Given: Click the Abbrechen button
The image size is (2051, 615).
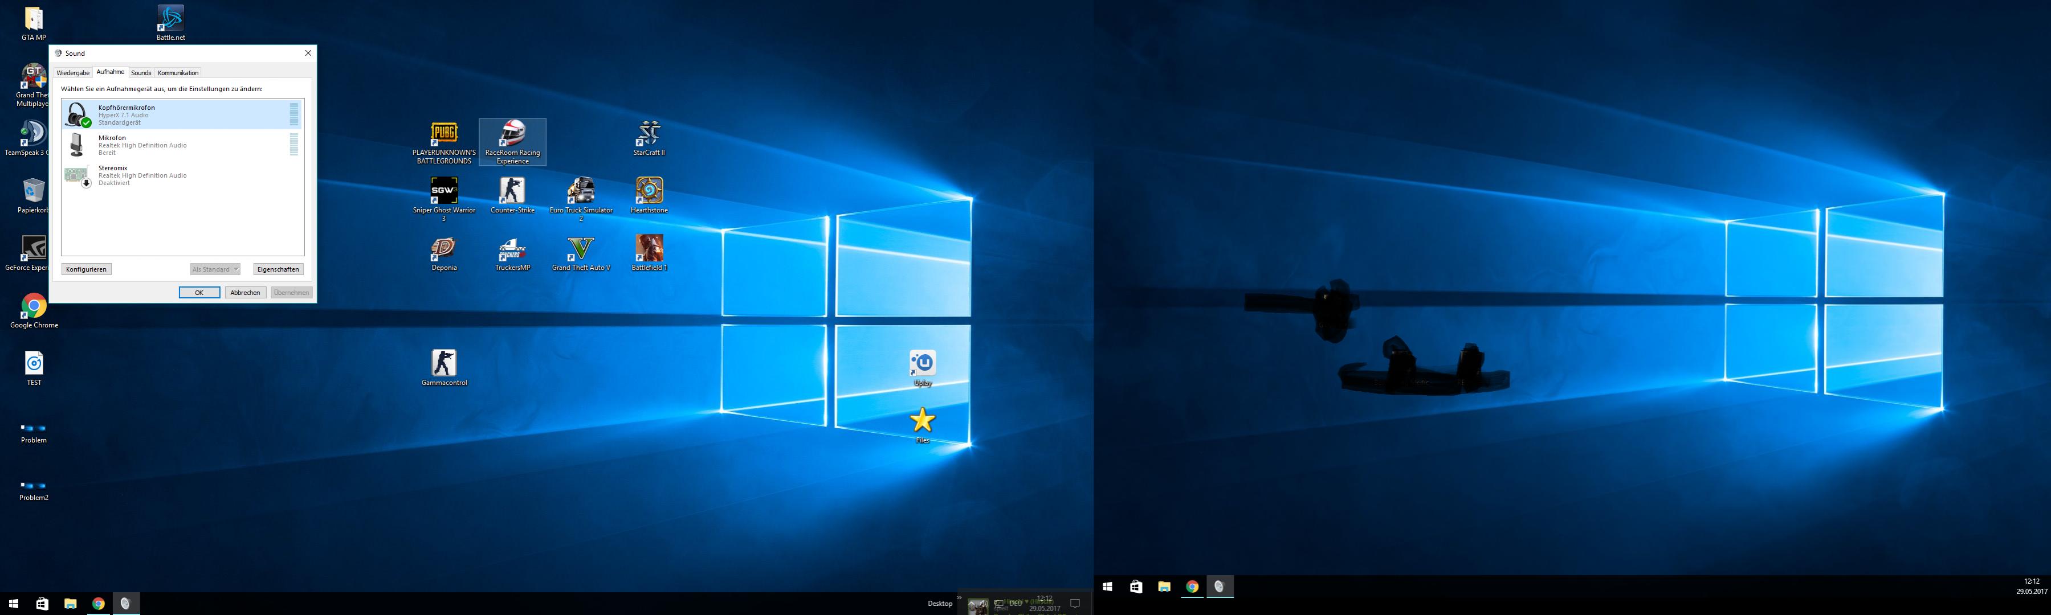Looking at the screenshot, I should point(245,292).
